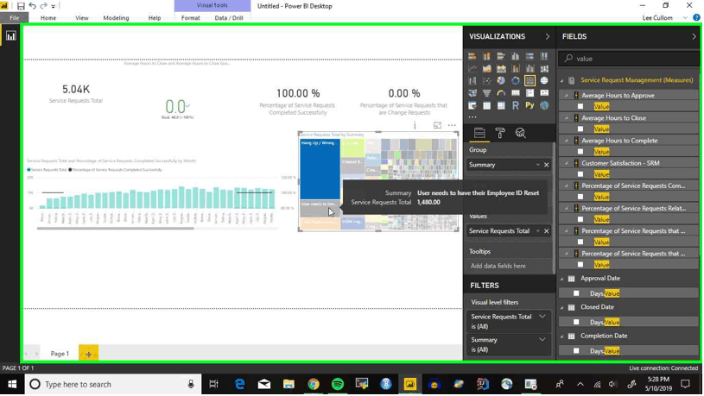Open More options on the treemap visual
Screen dimensions: 704x396
click(452, 126)
